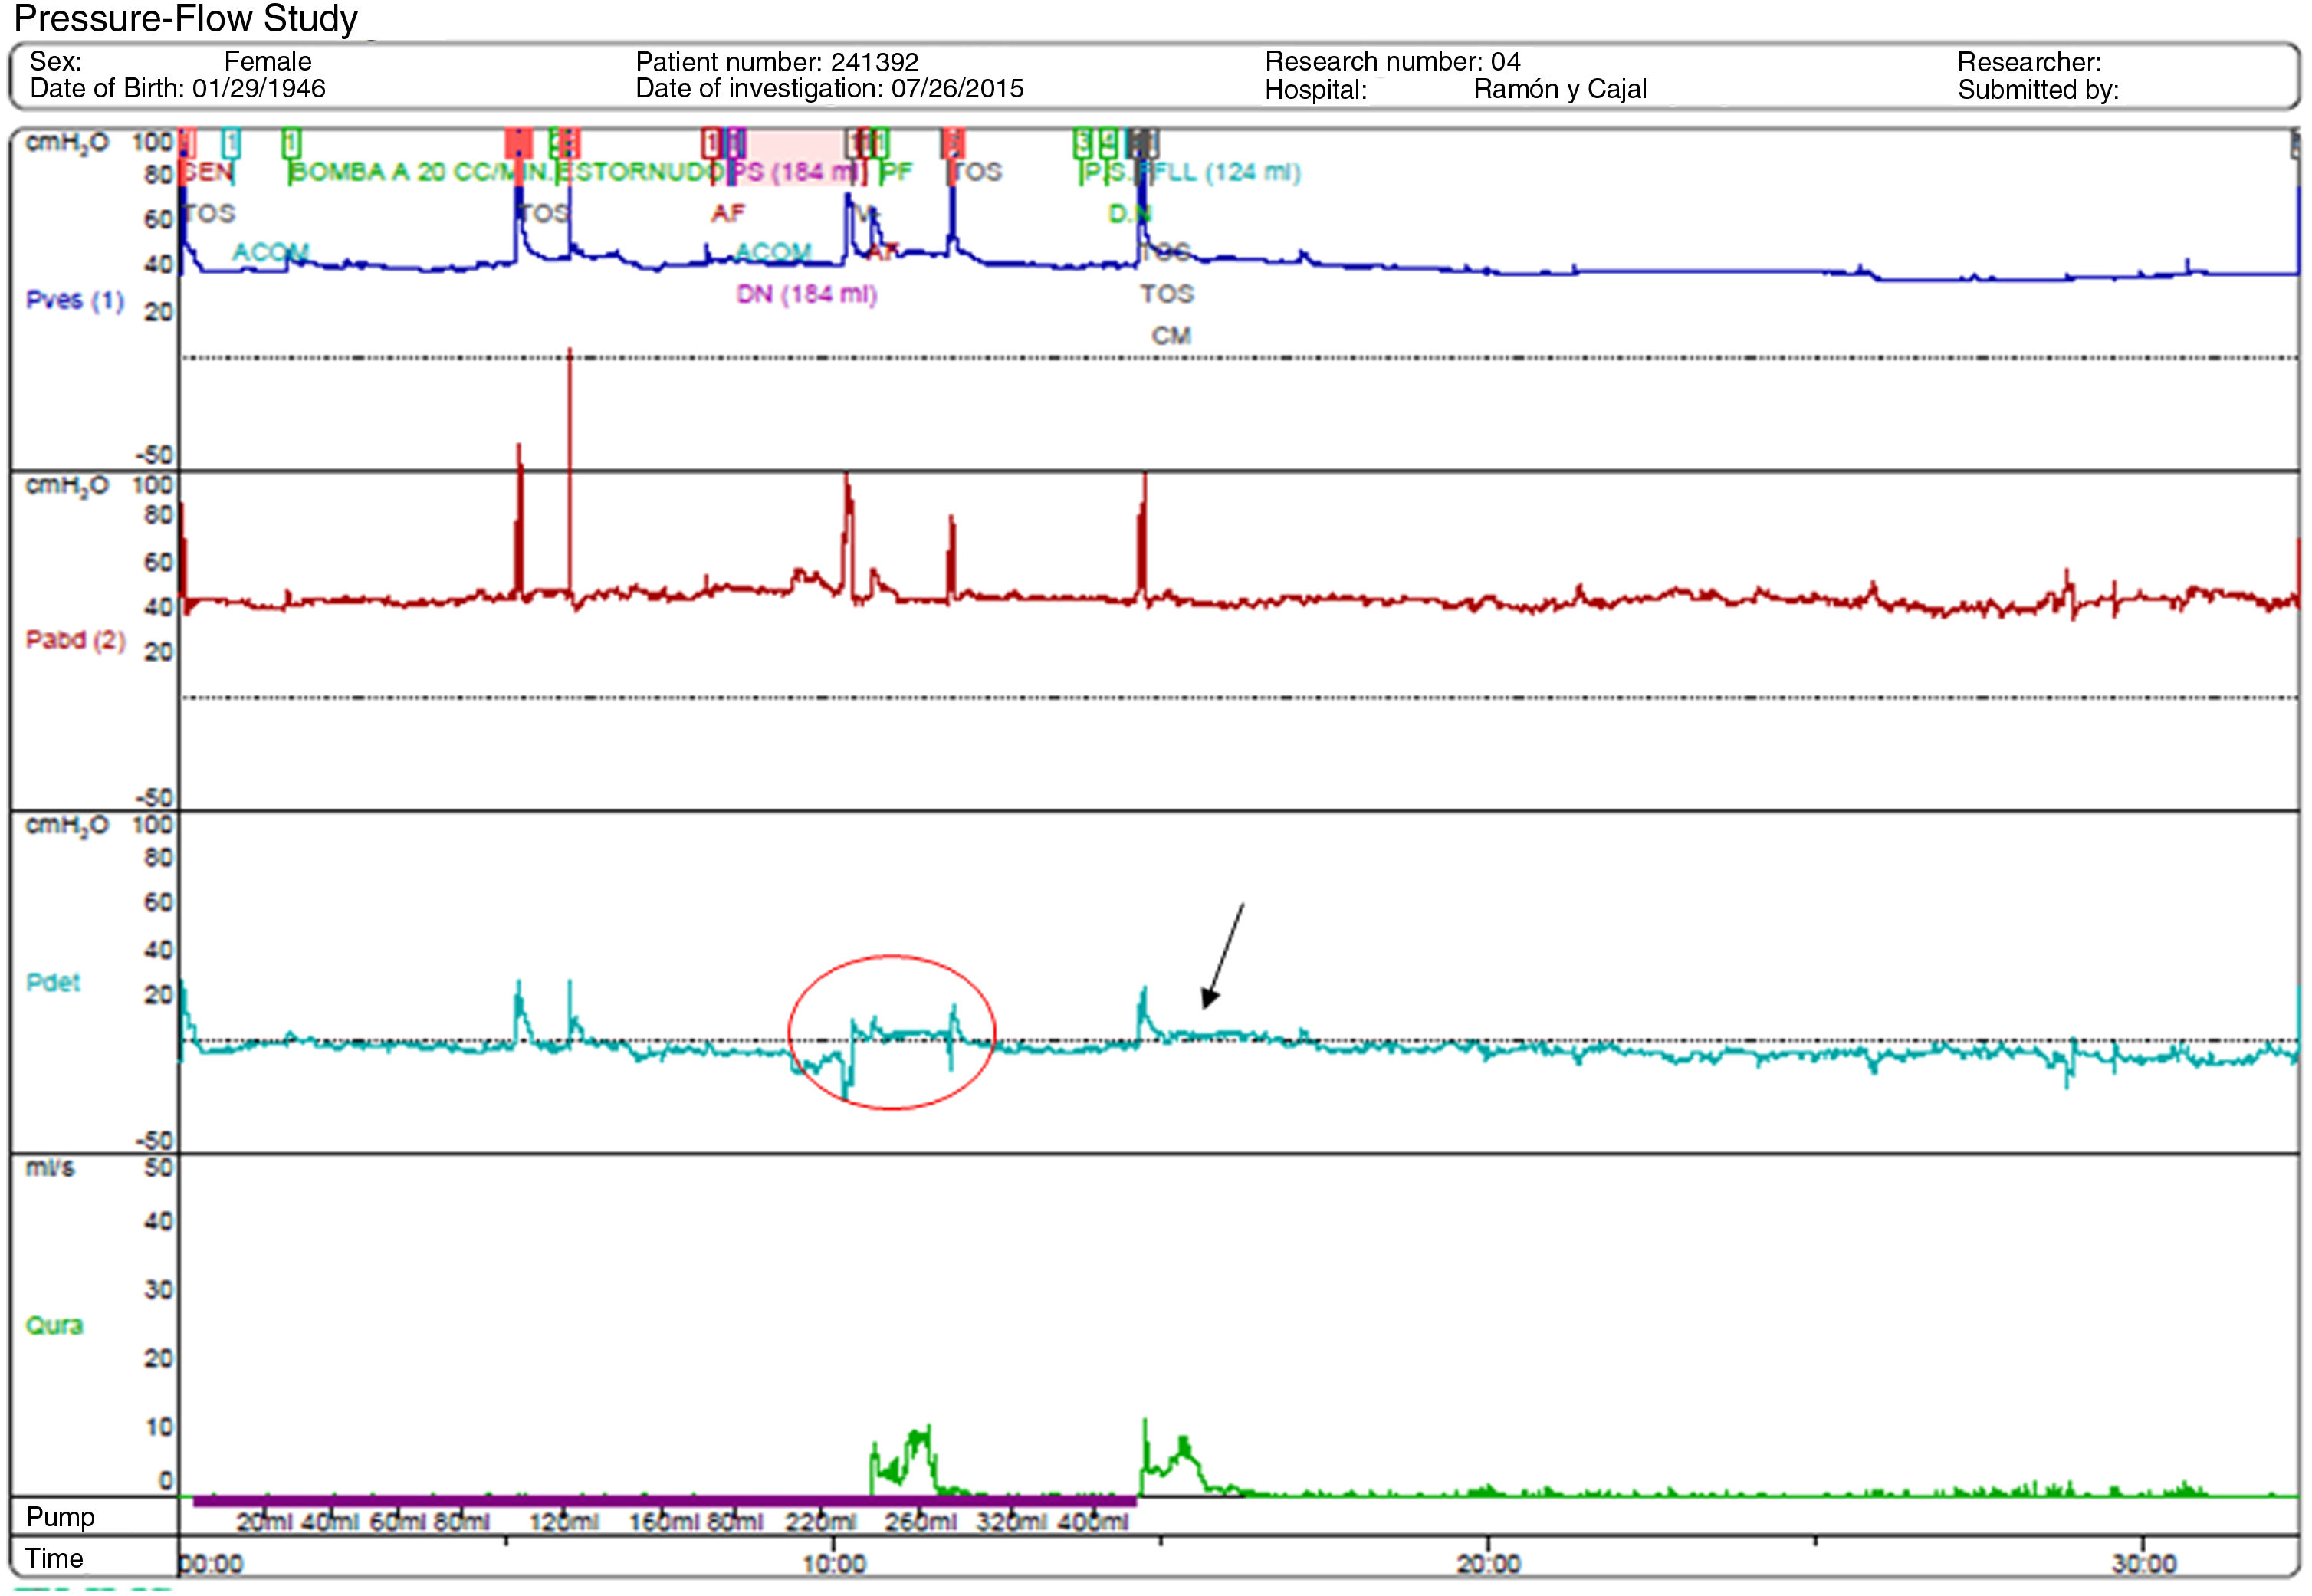Click the 10:00 mark on Time axis
The width and height of the screenshot is (2312, 1596).
click(834, 1563)
